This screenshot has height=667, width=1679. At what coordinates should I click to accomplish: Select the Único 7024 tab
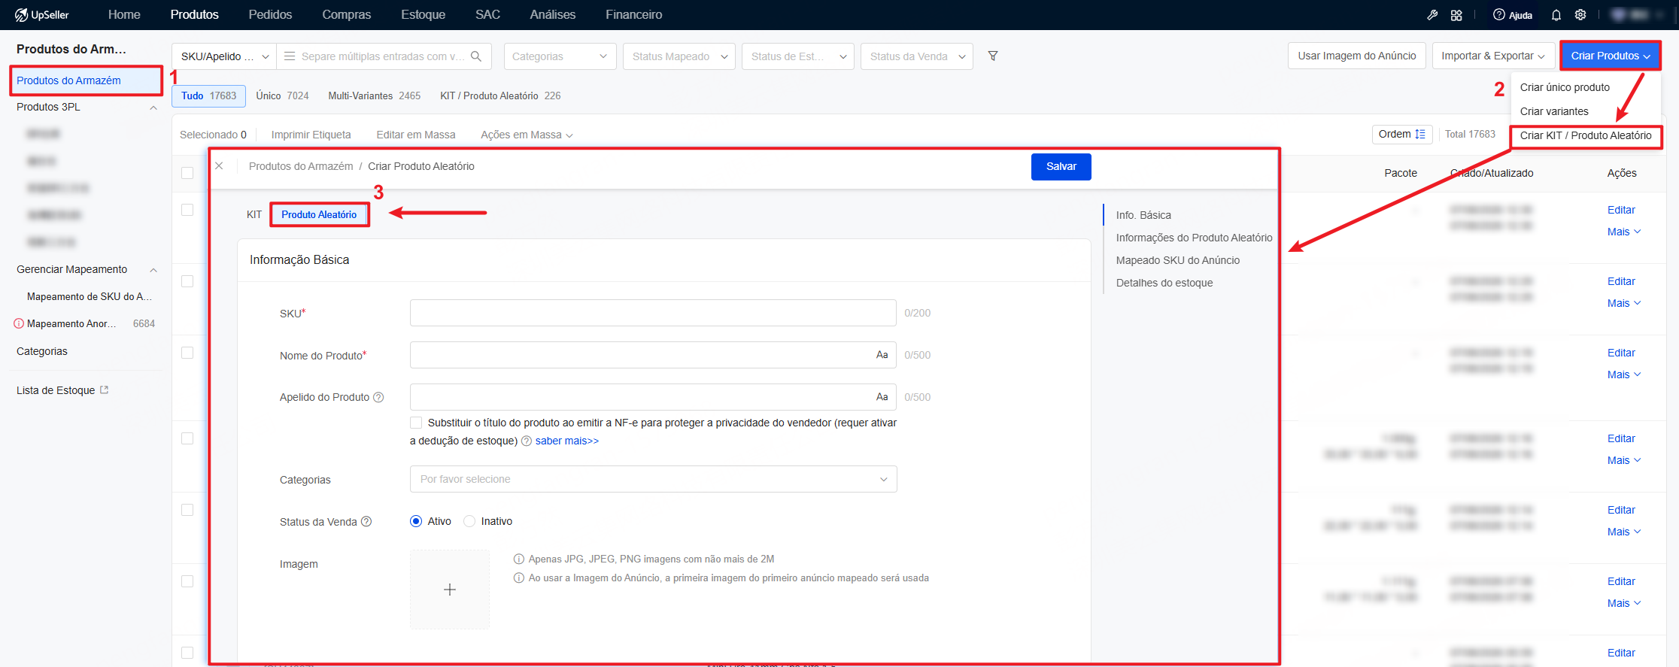[282, 96]
